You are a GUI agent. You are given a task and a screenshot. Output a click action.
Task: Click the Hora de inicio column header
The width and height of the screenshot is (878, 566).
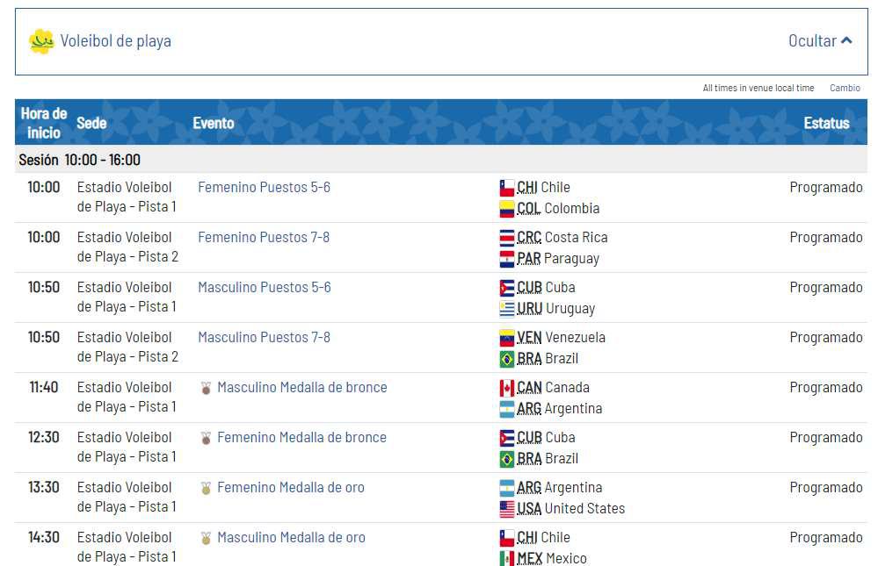pyautogui.click(x=43, y=123)
